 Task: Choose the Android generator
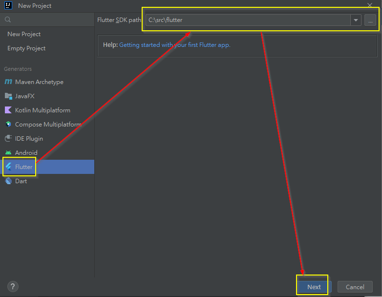click(47, 152)
